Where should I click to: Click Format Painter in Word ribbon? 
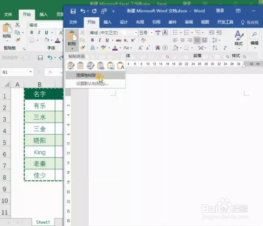click(83, 48)
